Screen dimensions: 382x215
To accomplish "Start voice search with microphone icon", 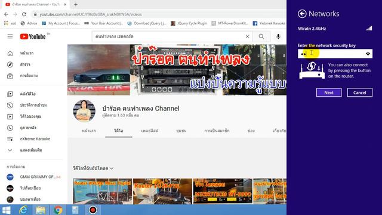I will (278, 36).
